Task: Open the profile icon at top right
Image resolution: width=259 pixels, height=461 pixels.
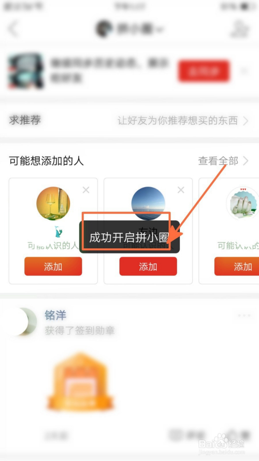Action: [240, 29]
